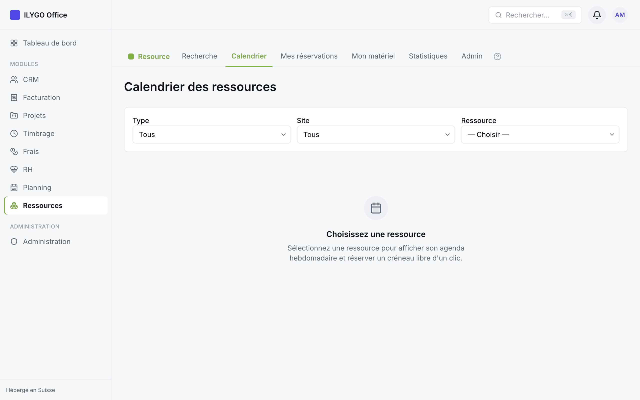Open the Frais module
The width and height of the screenshot is (640, 400).
[x=56, y=151]
